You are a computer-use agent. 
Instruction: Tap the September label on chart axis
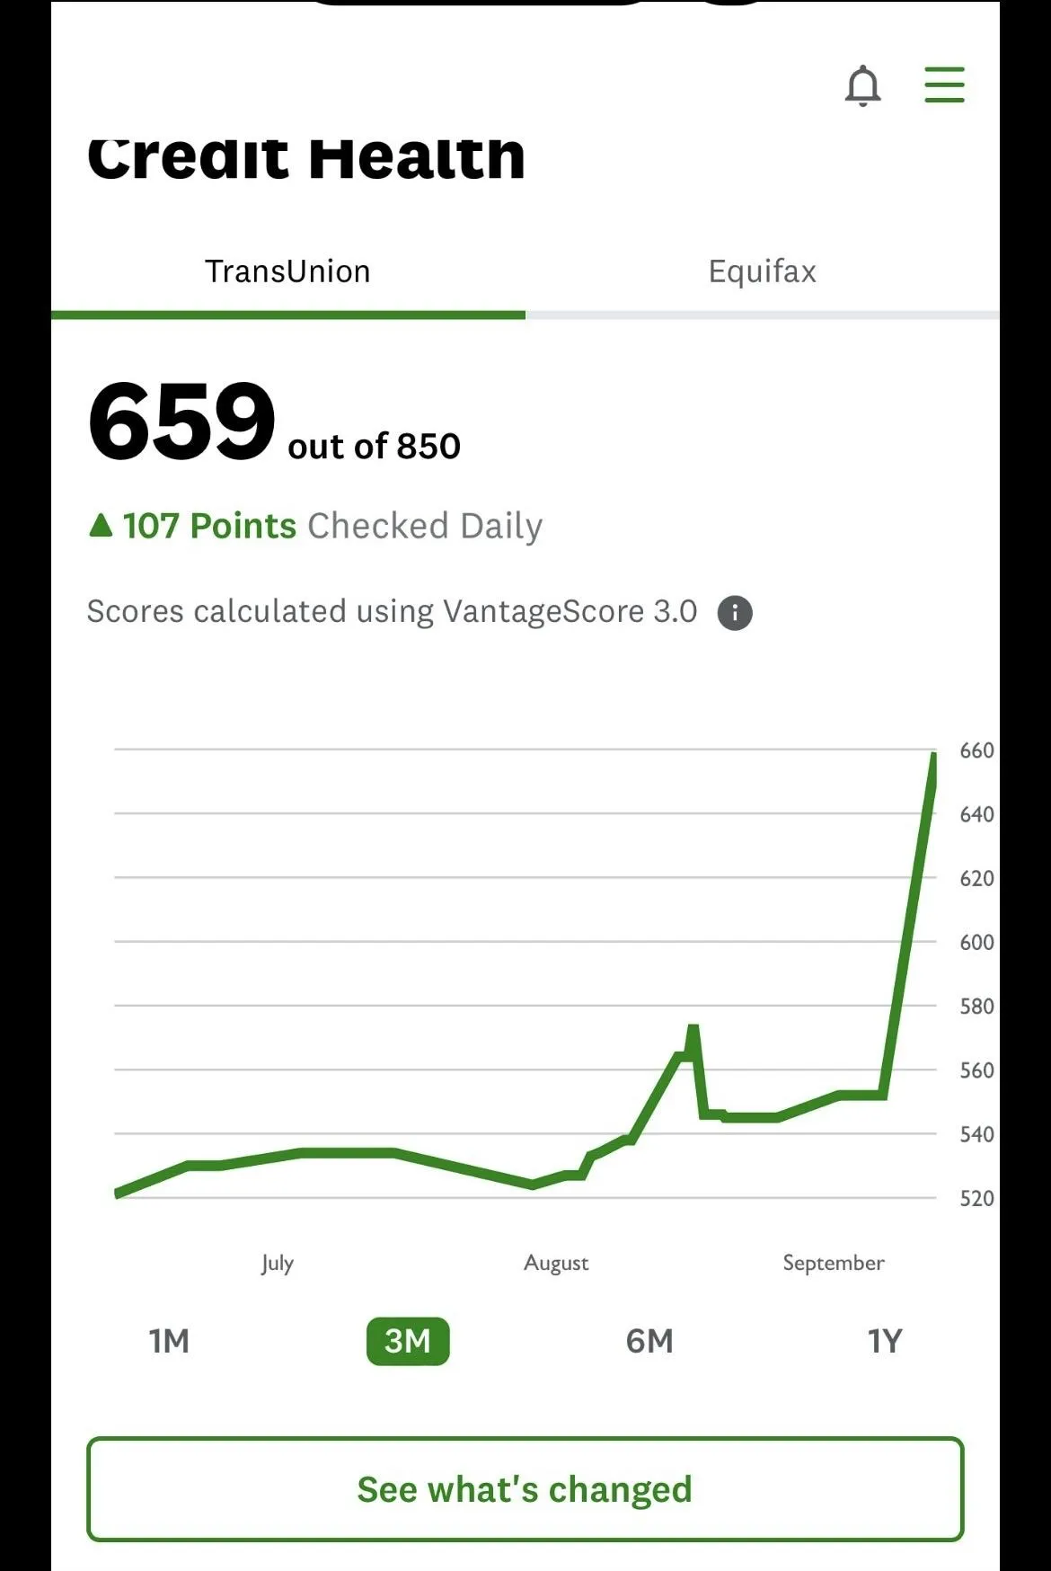834,1263
